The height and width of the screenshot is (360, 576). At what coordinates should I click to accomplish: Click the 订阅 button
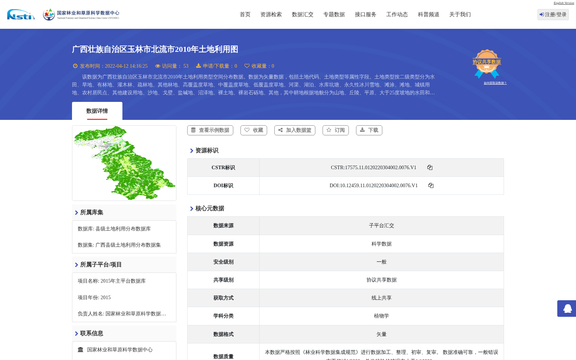pos(336,130)
